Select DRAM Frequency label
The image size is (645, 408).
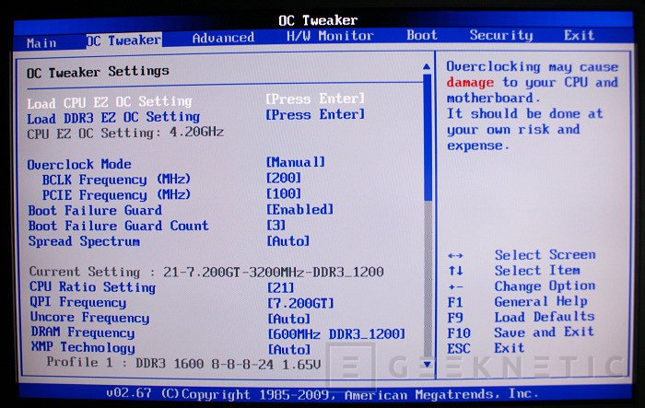point(83,332)
